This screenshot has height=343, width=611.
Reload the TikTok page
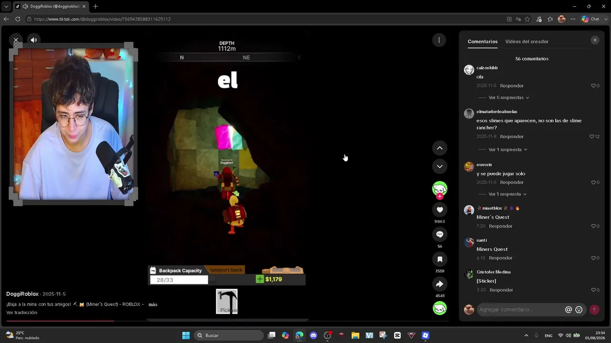tap(18, 19)
